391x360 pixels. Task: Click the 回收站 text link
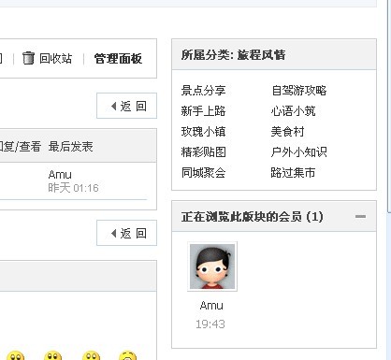[56, 58]
